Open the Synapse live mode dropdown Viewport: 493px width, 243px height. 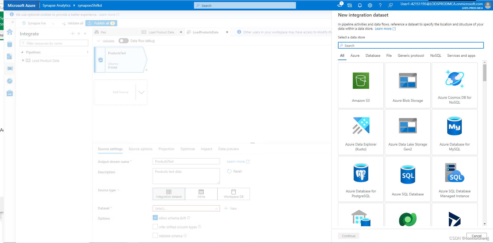pos(53,23)
